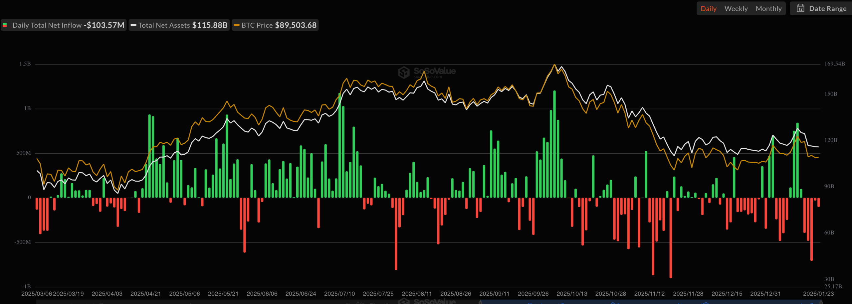The height and width of the screenshot is (304, 852).
Task: Click the -$103.57M net inflow value
Action: click(x=104, y=25)
